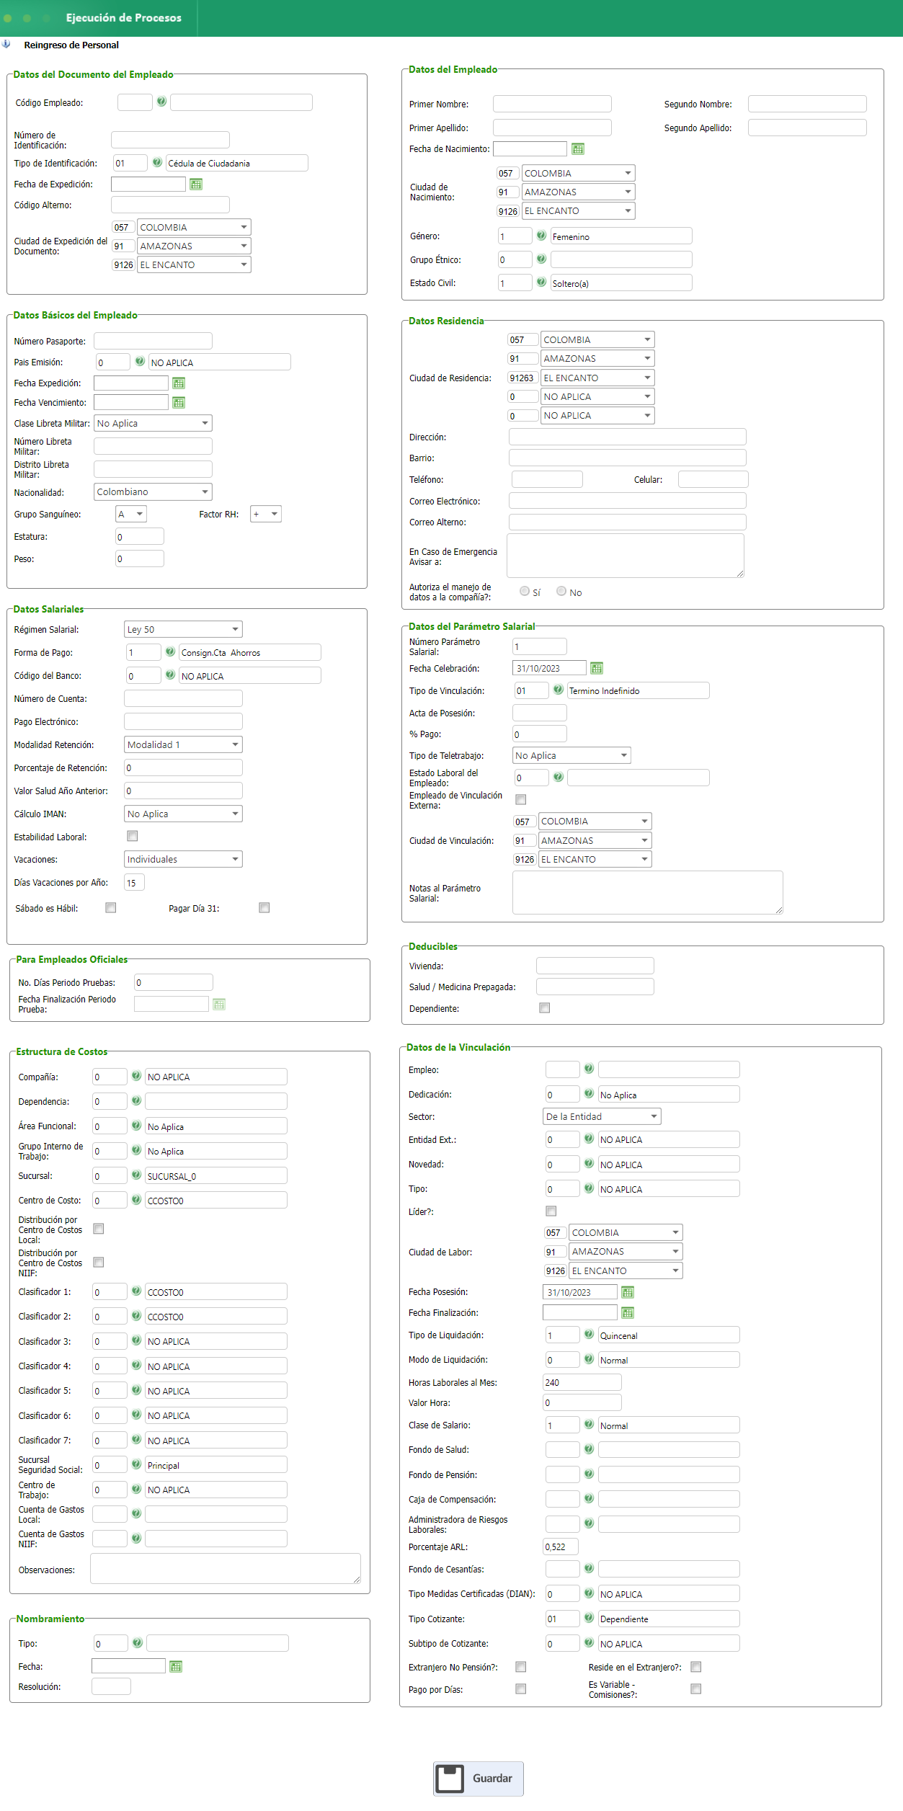This screenshot has width=903, height=1811.
Task: Open lookup icon for Fondo de Salud
Action: pyautogui.click(x=589, y=1449)
